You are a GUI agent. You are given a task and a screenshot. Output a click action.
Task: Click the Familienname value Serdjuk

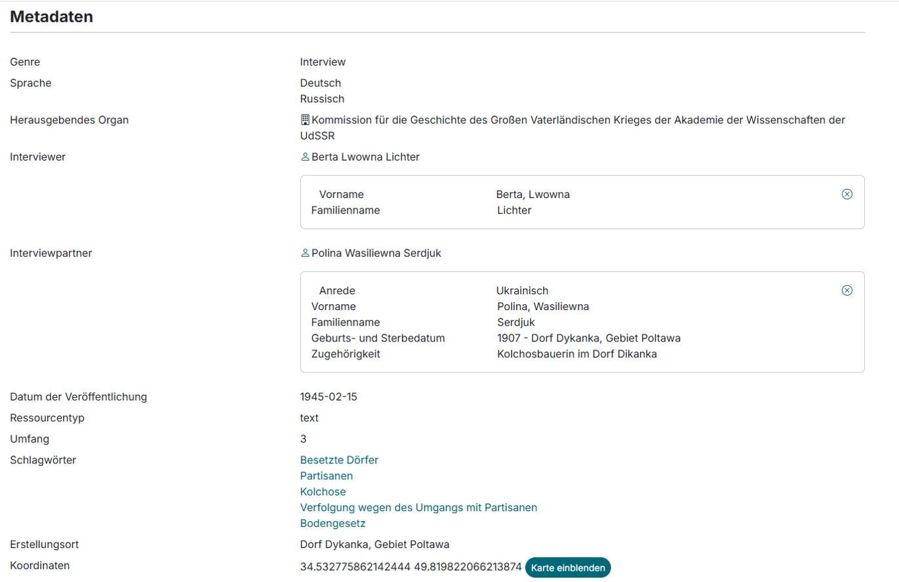point(516,322)
